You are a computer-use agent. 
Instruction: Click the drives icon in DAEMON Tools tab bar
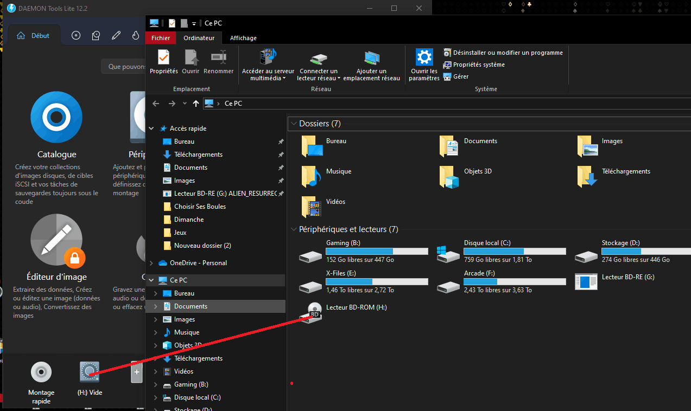(96, 36)
